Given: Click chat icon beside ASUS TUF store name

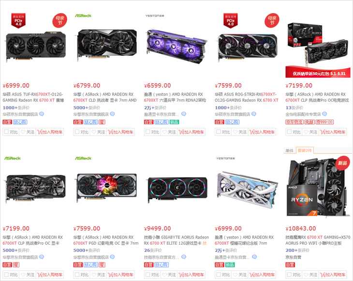Looking at the screenshot, I should click(x=42, y=114).
